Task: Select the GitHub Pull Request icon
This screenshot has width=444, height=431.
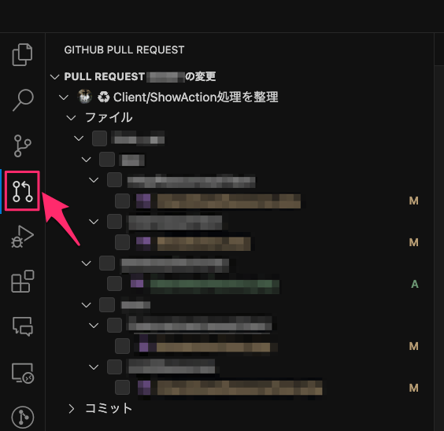Action: 22,191
